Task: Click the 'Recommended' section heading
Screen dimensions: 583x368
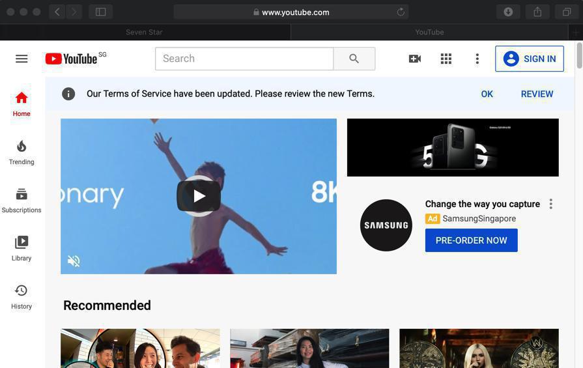Action: click(x=107, y=305)
